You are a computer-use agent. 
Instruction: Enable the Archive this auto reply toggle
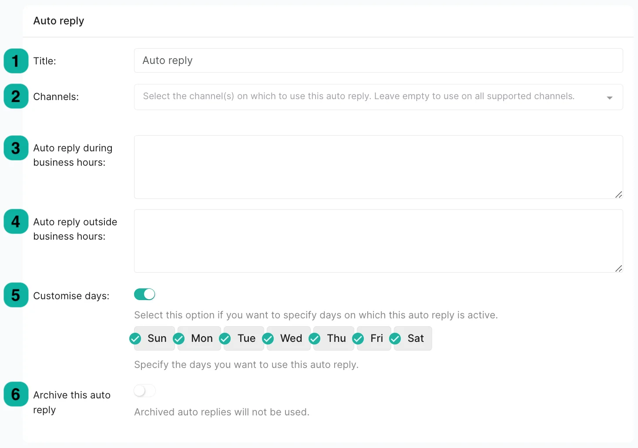coord(144,391)
